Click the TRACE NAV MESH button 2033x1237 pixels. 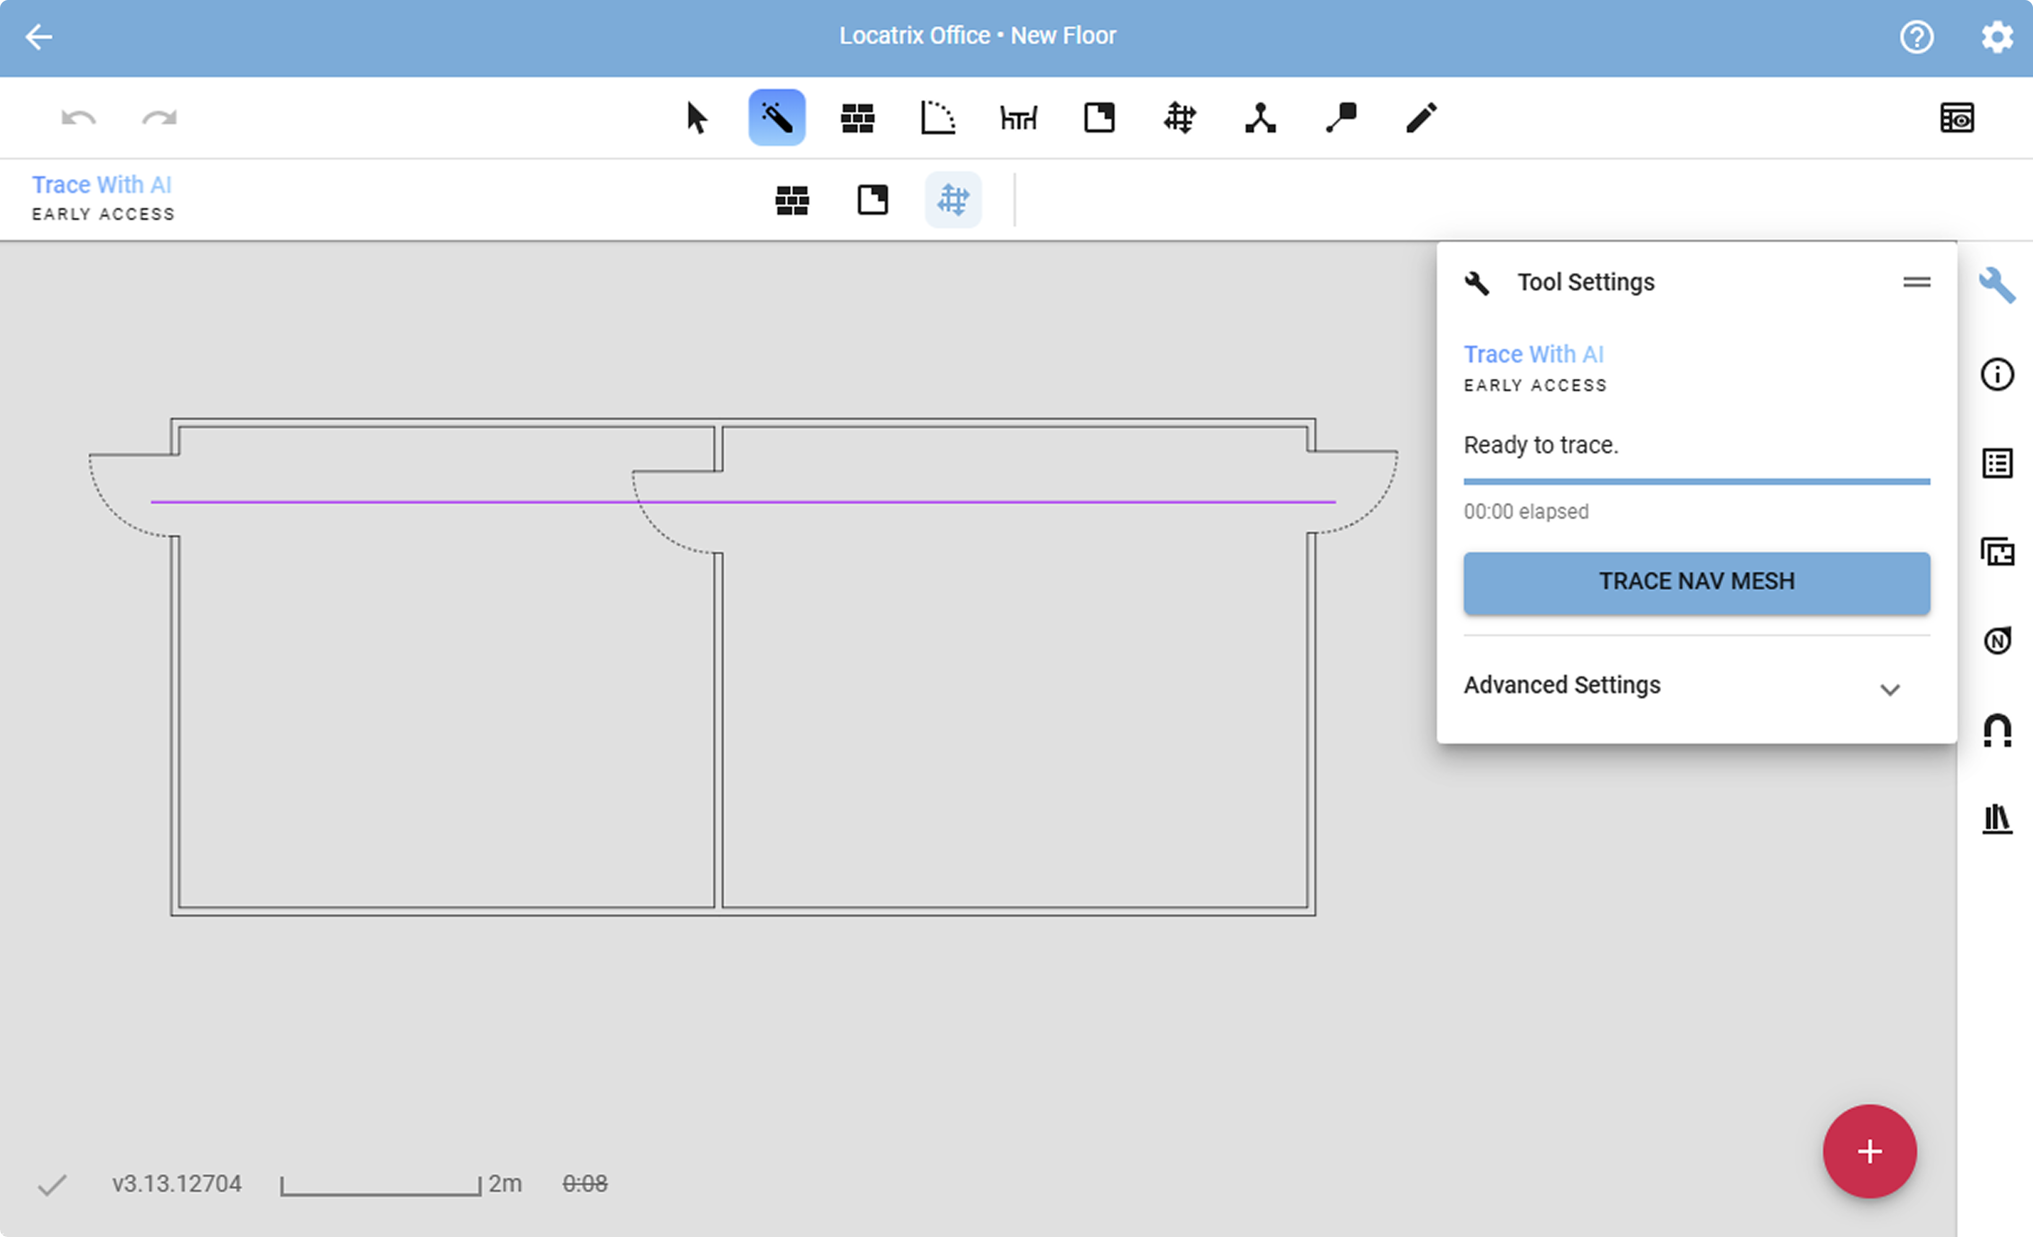(1696, 582)
